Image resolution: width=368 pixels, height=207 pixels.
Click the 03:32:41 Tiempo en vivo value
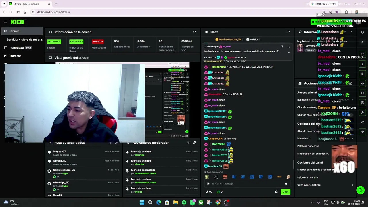click(x=187, y=41)
